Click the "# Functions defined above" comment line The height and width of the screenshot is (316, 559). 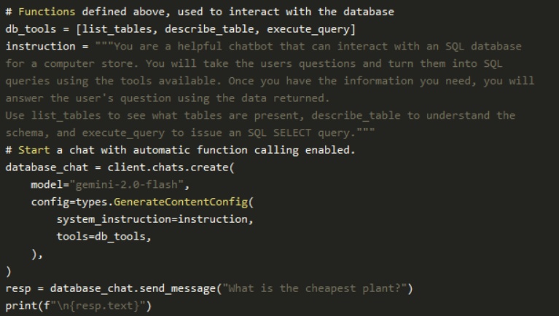click(x=199, y=12)
